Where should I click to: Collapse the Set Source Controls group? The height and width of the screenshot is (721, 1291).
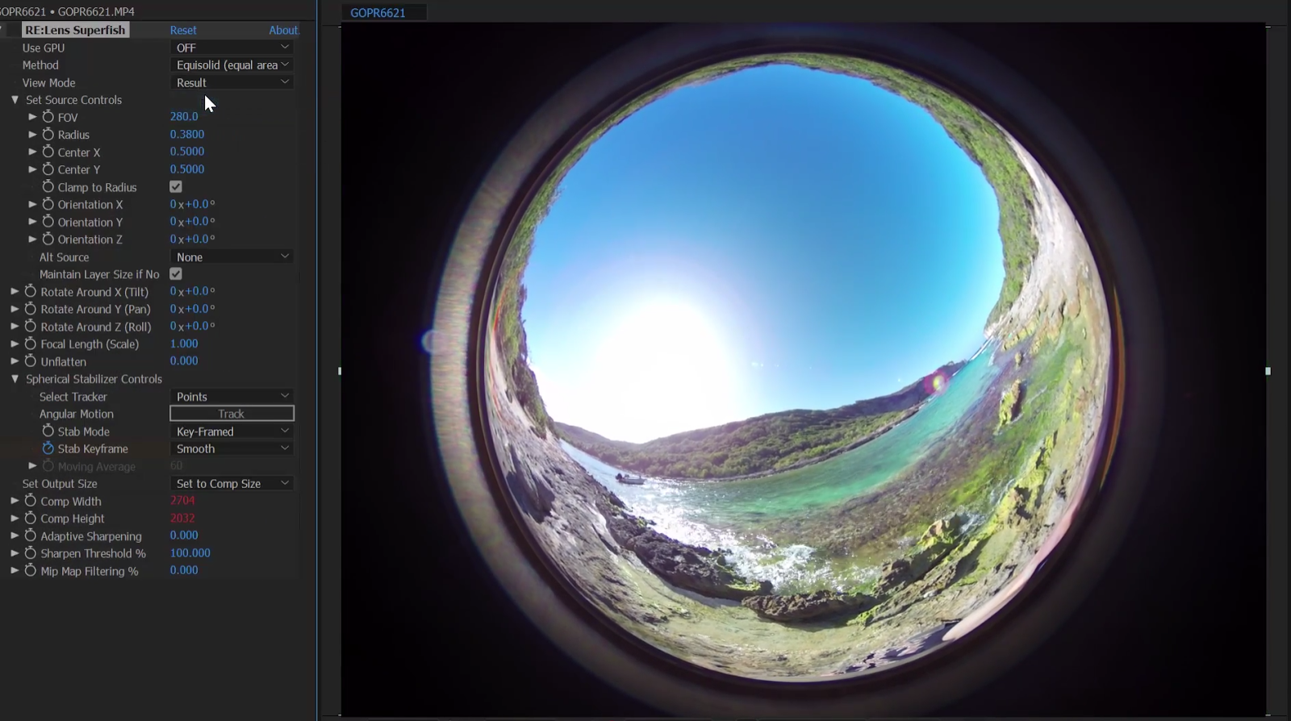point(15,100)
